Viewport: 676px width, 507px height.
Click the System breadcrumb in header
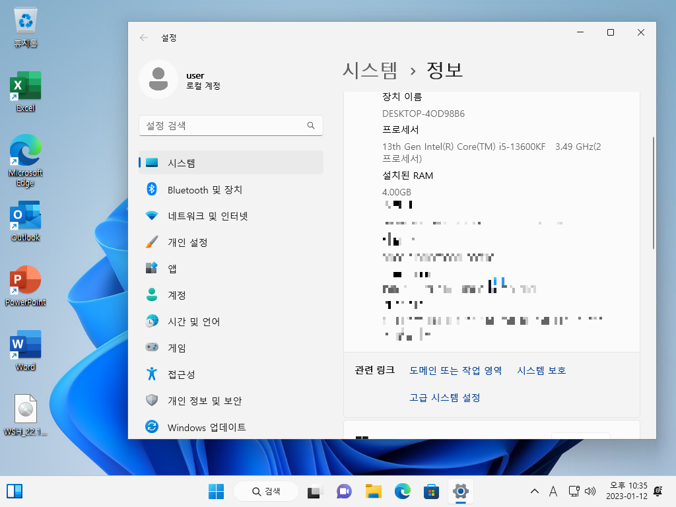[x=370, y=70]
